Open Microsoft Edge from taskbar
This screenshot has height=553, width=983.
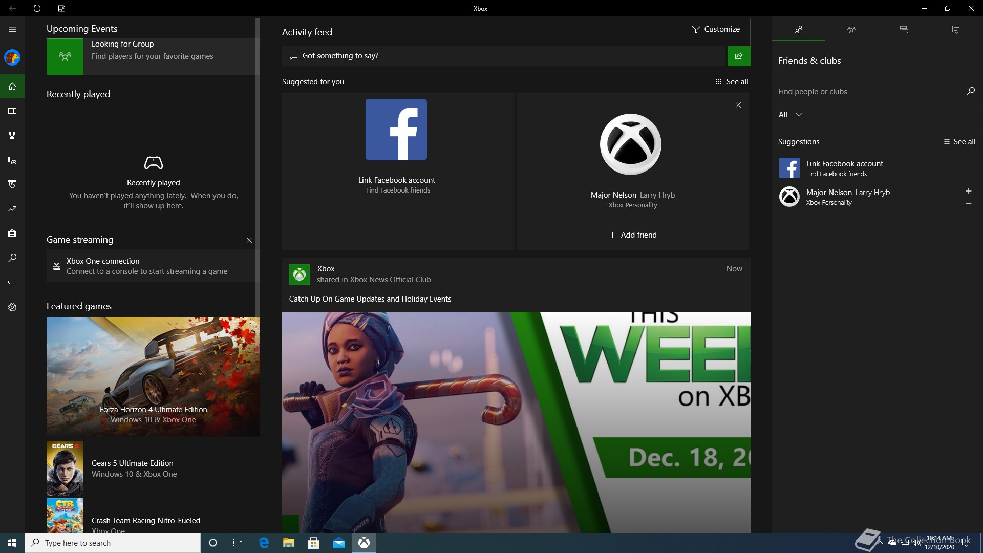pyautogui.click(x=264, y=543)
